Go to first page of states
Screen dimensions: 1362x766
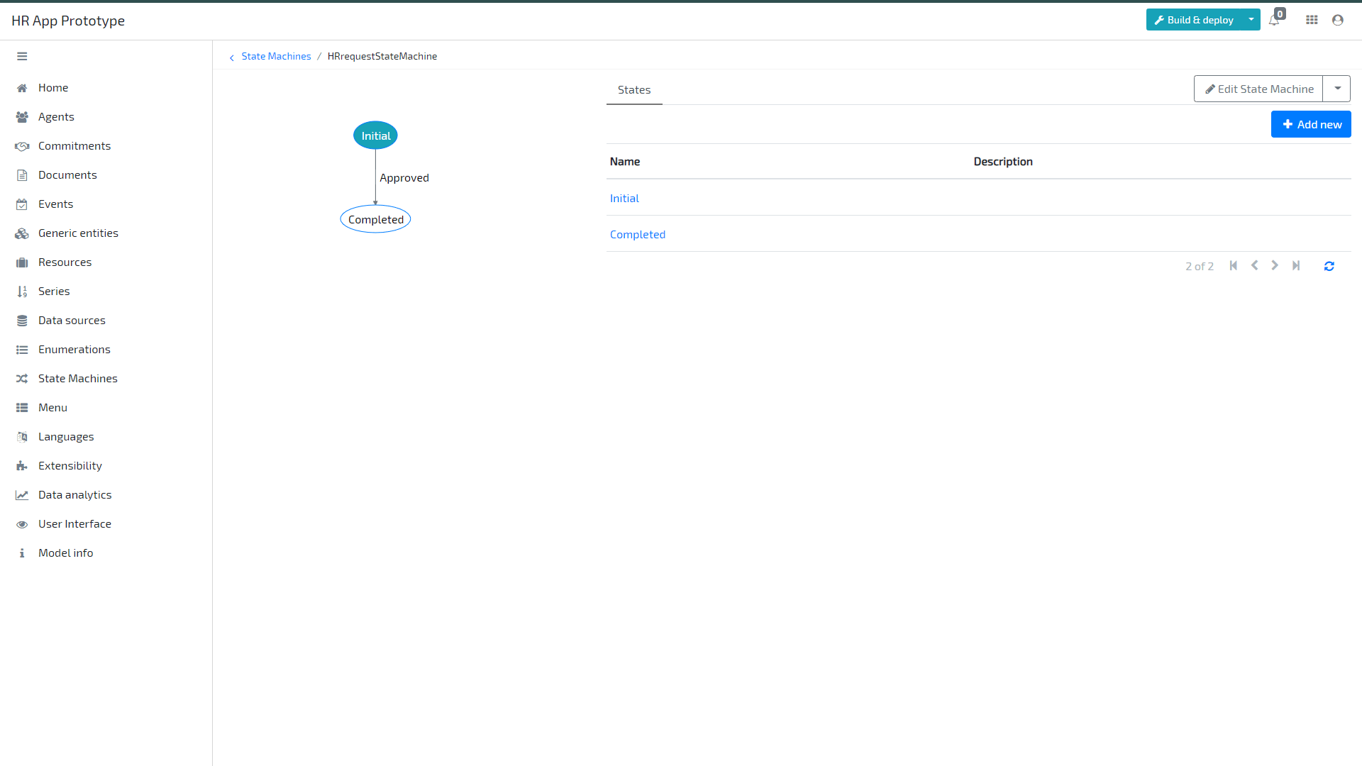pyautogui.click(x=1234, y=265)
